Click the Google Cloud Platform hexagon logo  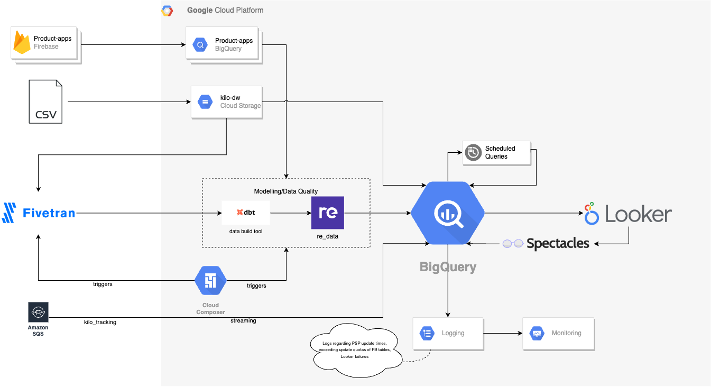pyautogui.click(x=167, y=11)
